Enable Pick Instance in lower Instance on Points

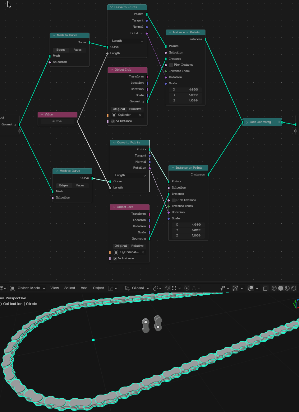pos(174,200)
